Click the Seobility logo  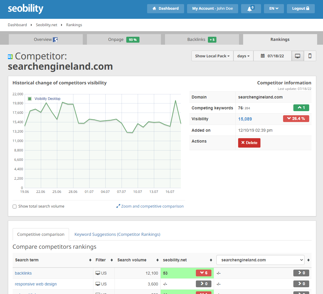coord(25,9)
